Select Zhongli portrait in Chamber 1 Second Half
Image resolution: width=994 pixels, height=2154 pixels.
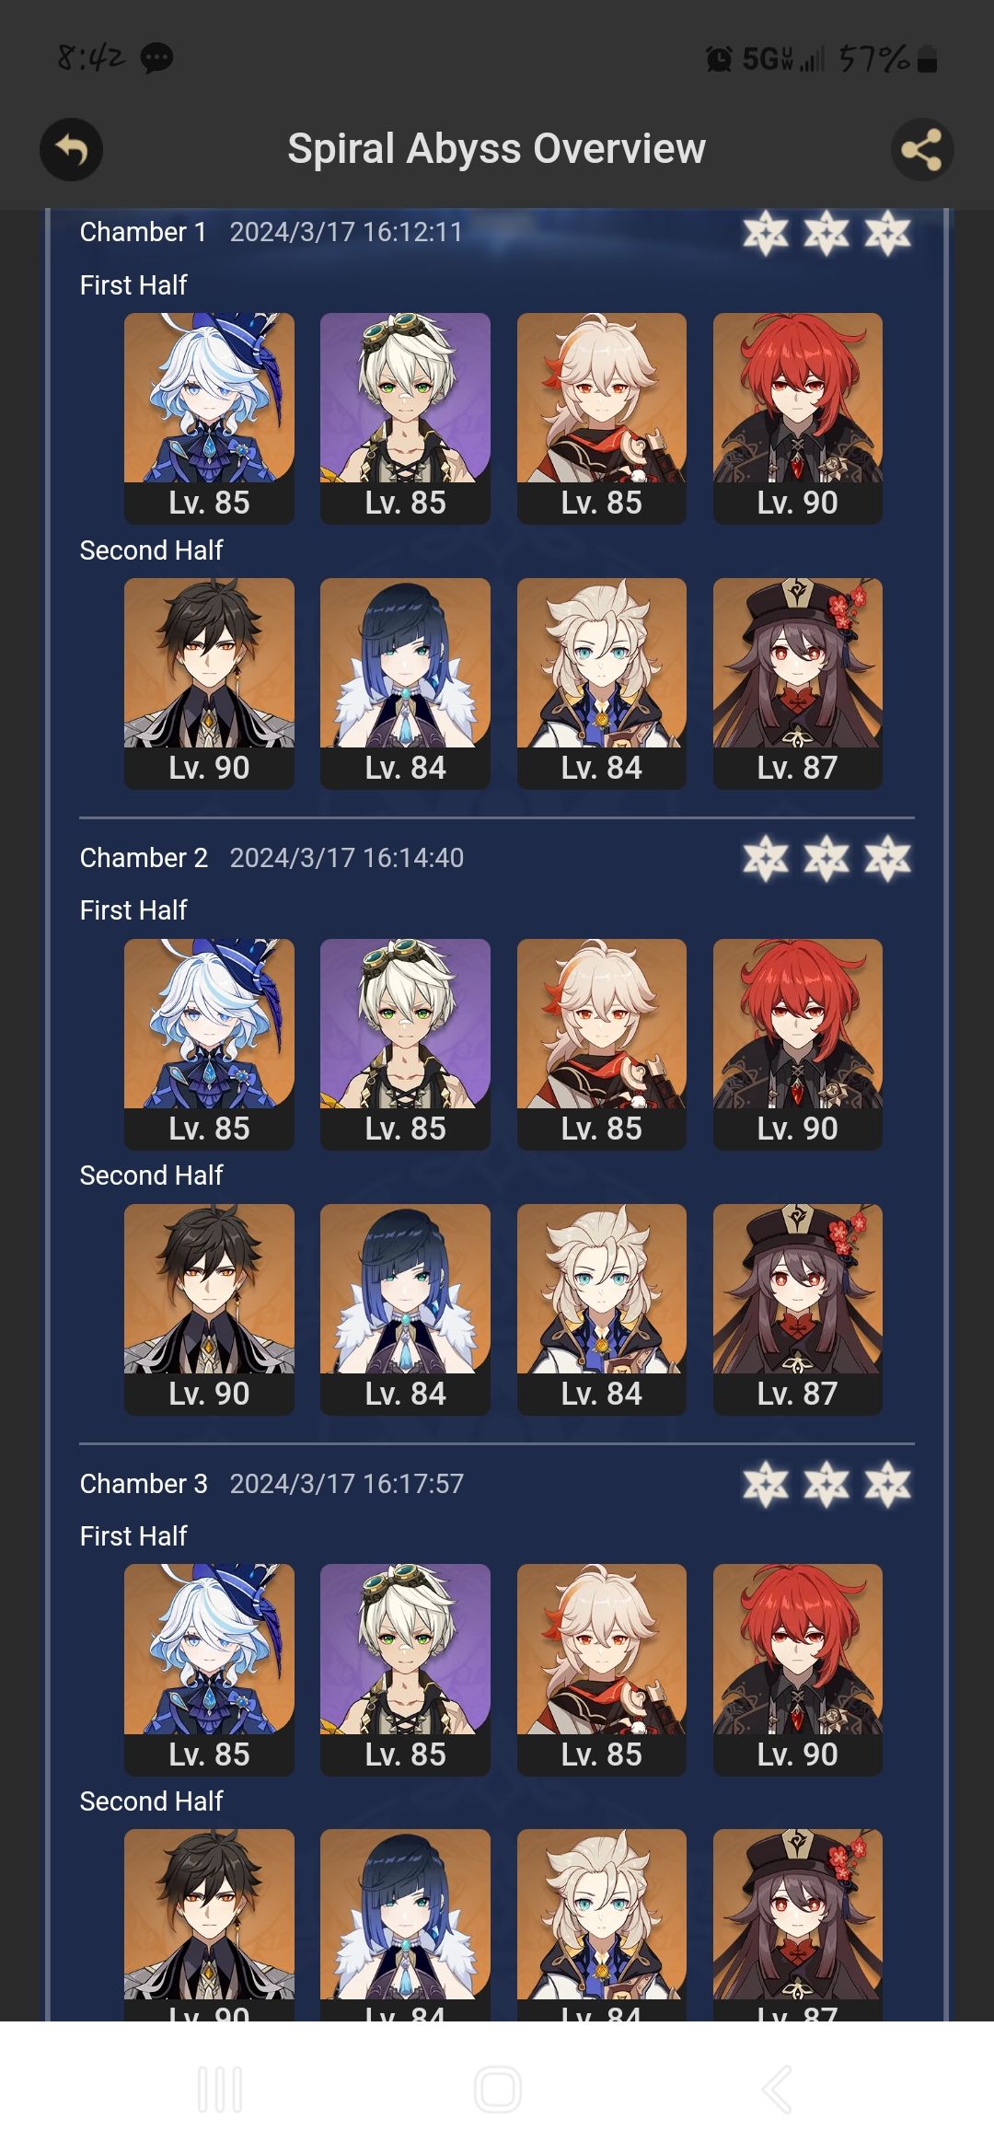coord(209,683)
